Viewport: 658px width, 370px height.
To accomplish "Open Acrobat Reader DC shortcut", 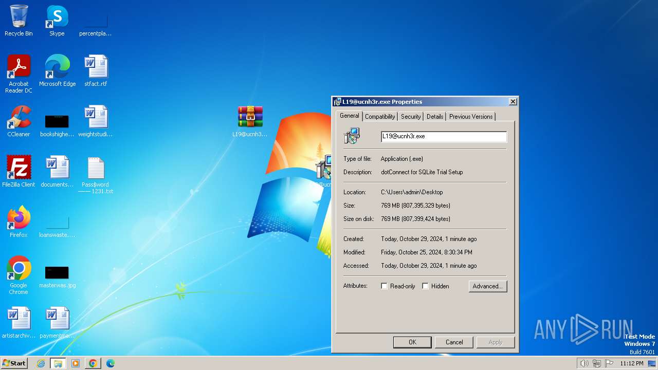I will [19, 73].
